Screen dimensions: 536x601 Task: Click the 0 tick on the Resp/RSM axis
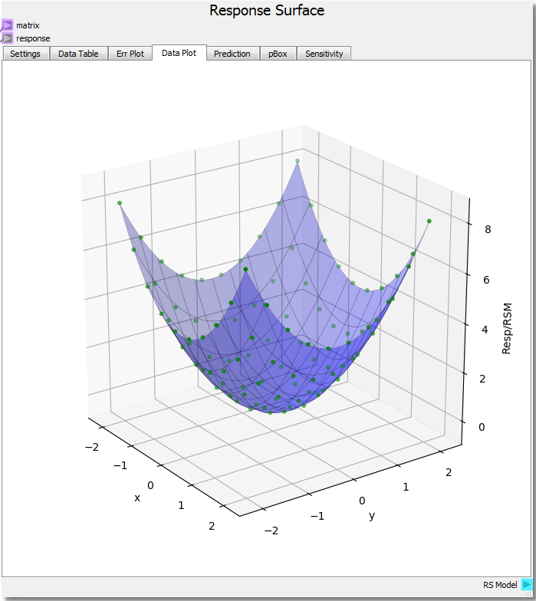pos(482,427)
